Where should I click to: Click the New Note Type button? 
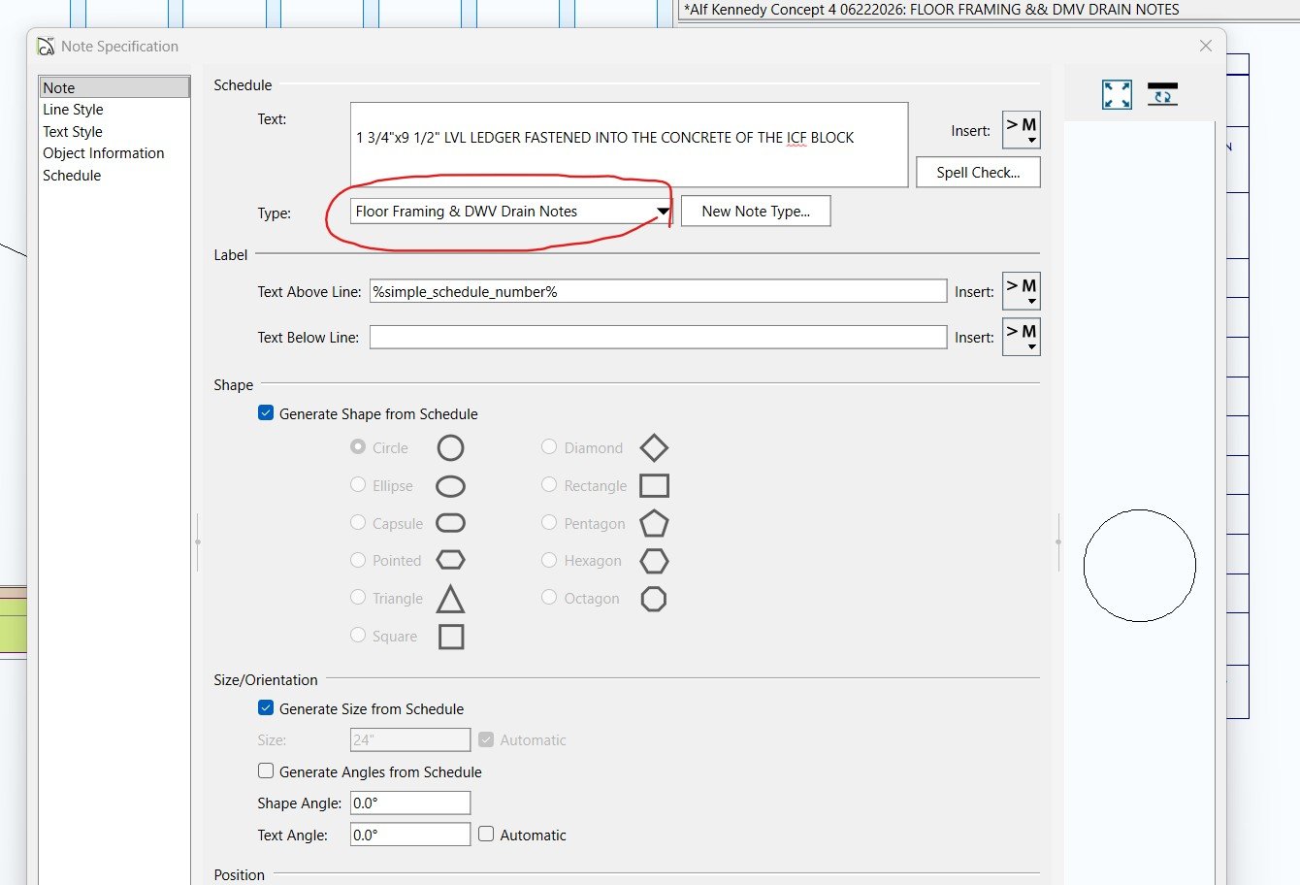pyautogui.click(x=756, y=211)
